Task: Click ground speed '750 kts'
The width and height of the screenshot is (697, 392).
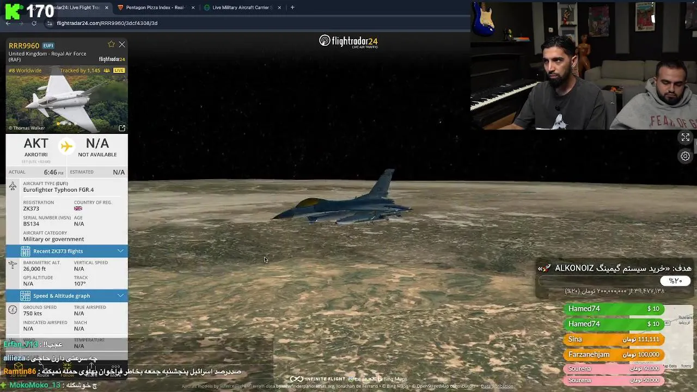Action: tap(33, 314)
